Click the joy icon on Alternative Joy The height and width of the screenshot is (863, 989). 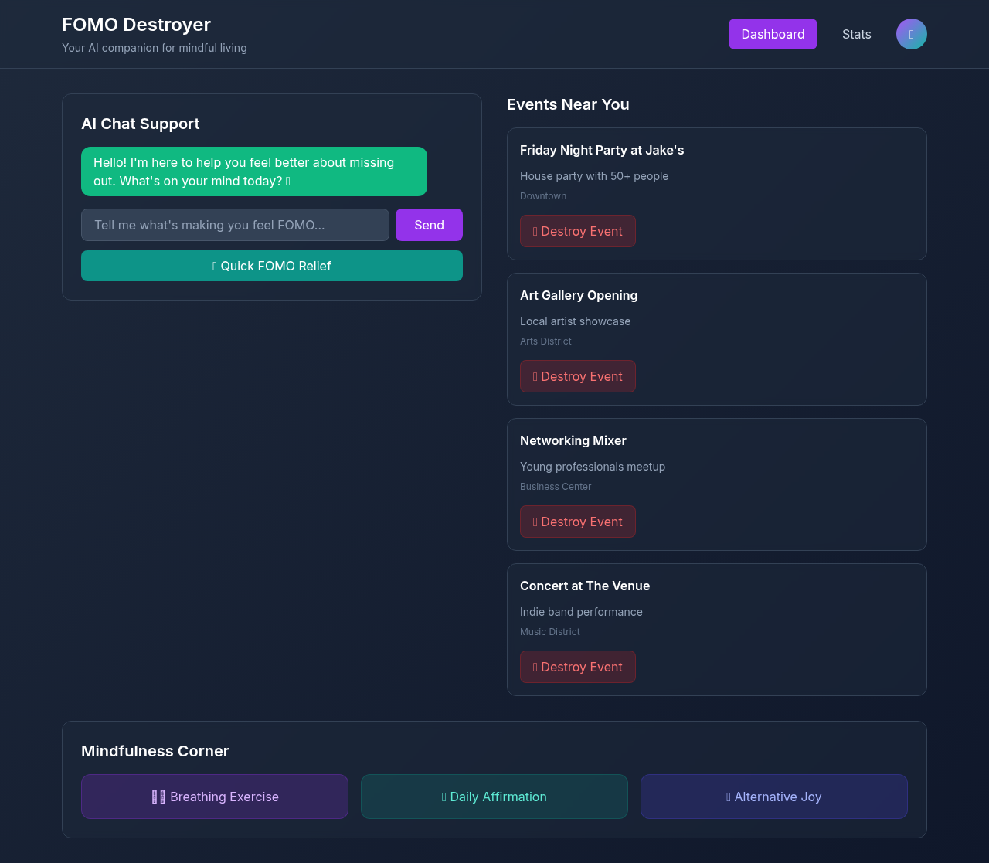727,796
